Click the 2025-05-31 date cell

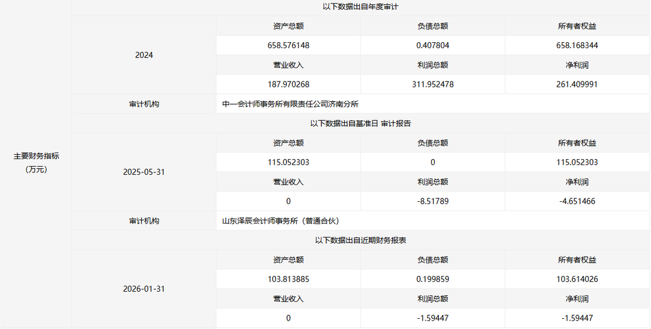pyautogui.click(x=144, y=172)
